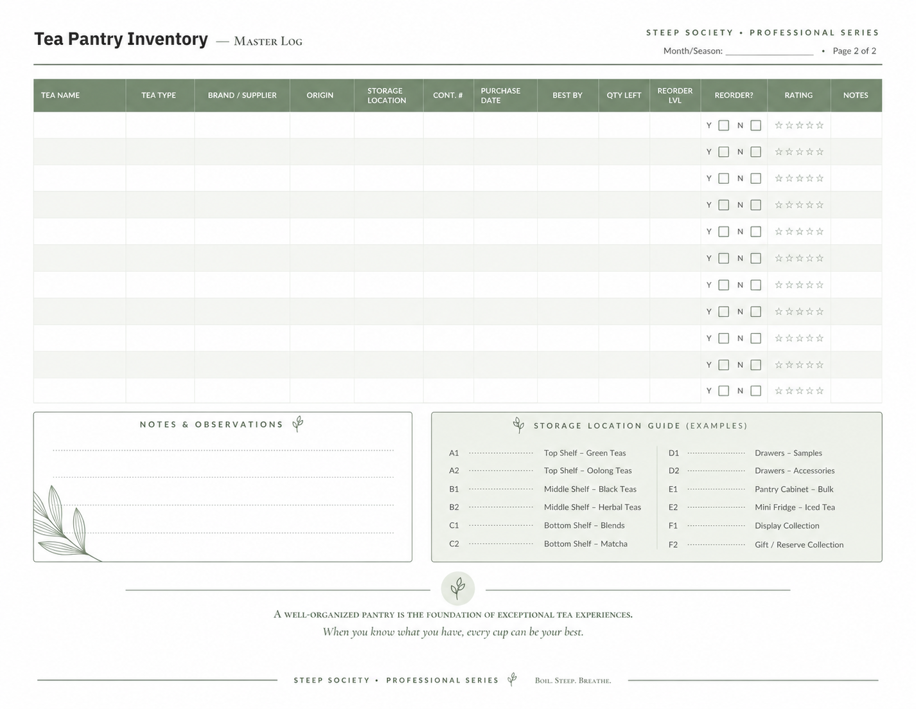Check the Y reorder box in the first row
The height and width of the screenshot is (709, 916).
pos(724,125)
